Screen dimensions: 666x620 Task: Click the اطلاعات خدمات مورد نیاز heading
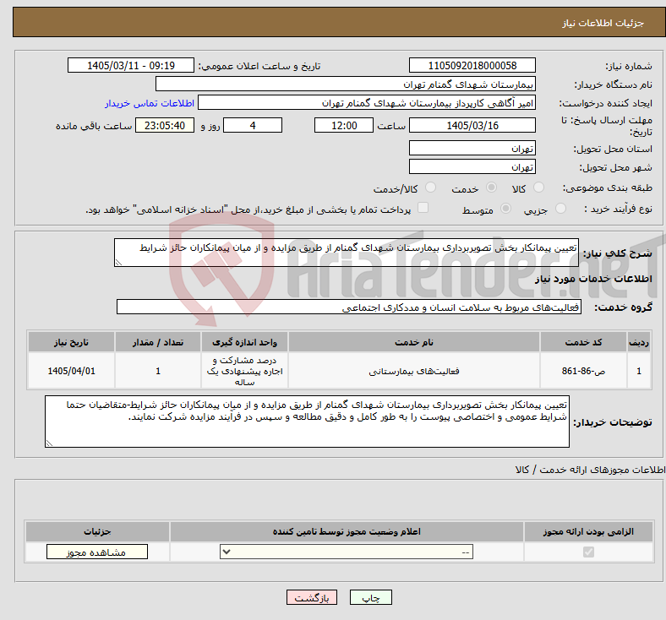pos(593,279)
